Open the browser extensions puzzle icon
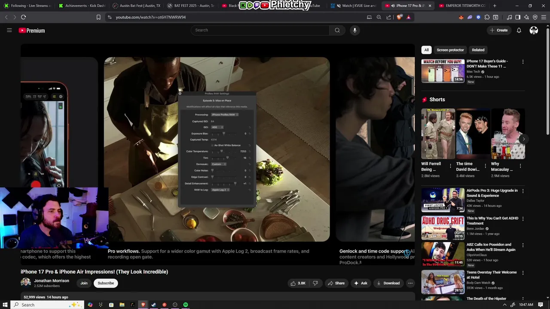The image size is (550, 309). (487, 17)
